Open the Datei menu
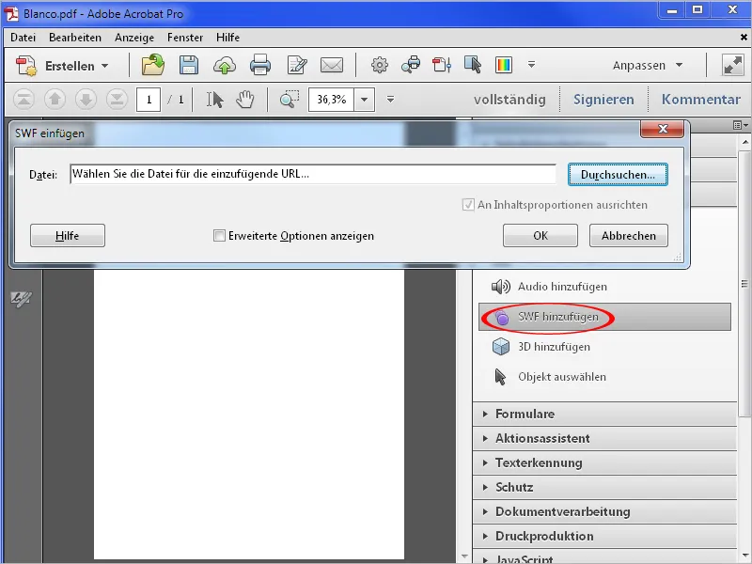The image size is (752, 564). coord(23,38)
